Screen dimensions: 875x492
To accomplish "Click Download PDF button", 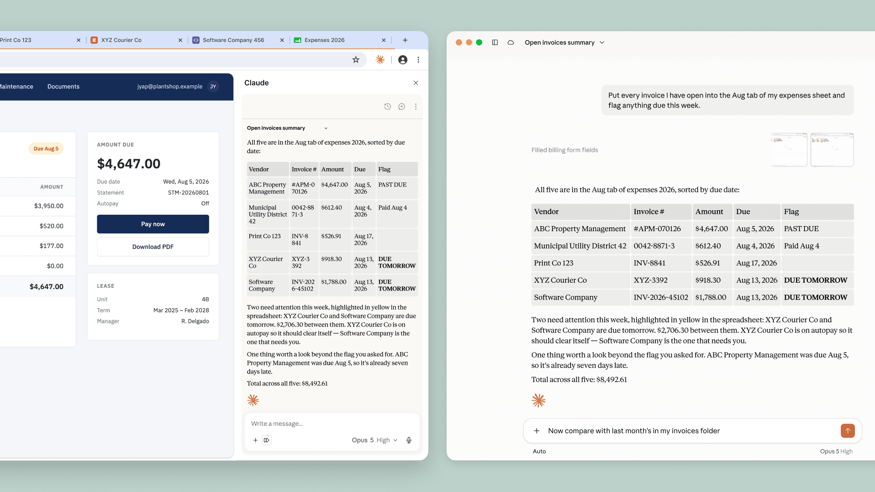I will (153, 247).
